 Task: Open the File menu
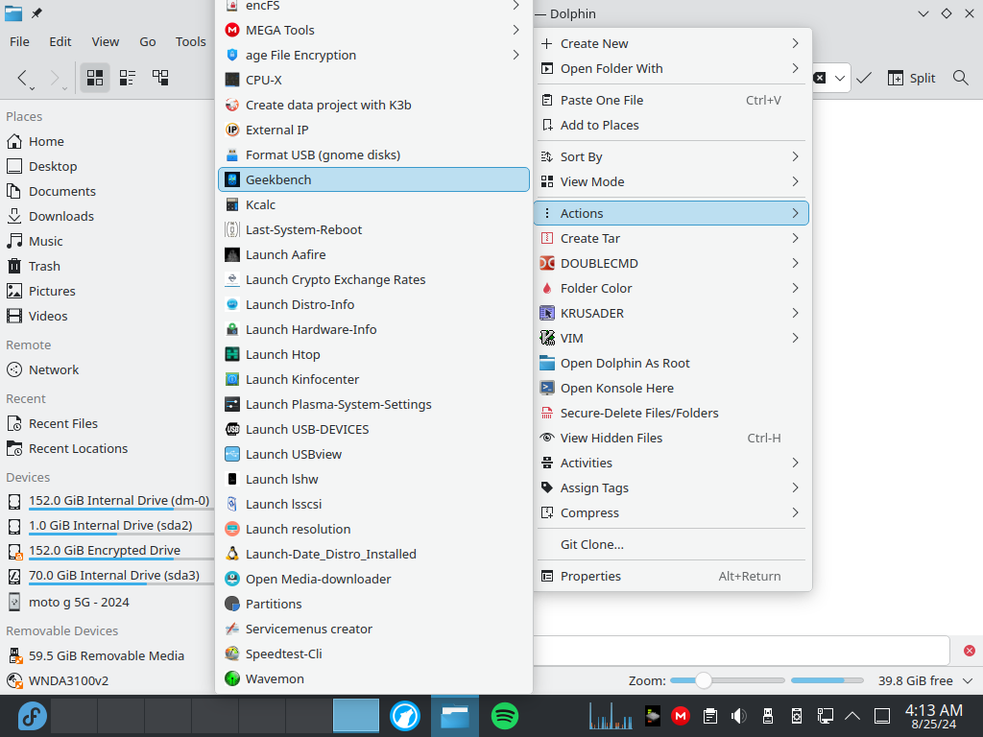click(x=19, y=41)
